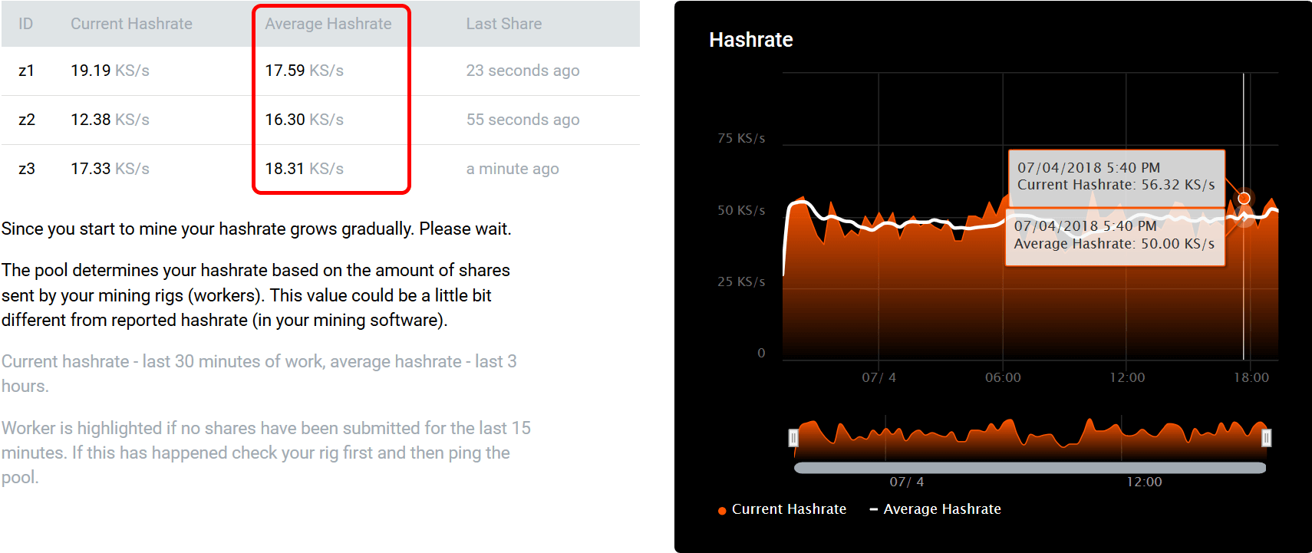Click the '55 seconds ago' last share cell
1312x553 pixels.
522,120
